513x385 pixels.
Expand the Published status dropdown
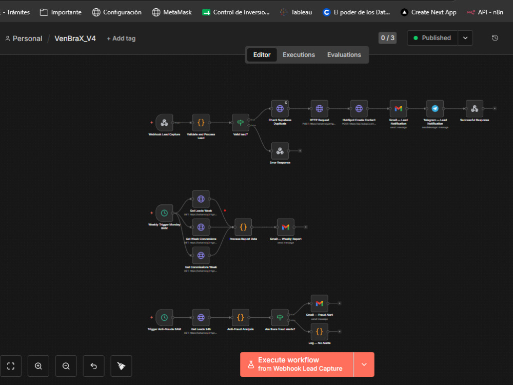pyautogui.click(x=465, y=38)
